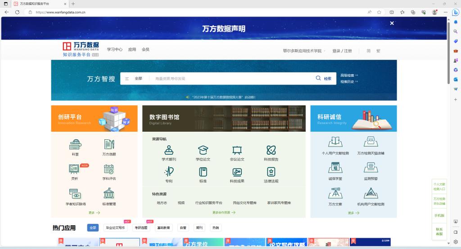Open 家训家风专题库 link

pyautogui.click(x=279, y=203)
